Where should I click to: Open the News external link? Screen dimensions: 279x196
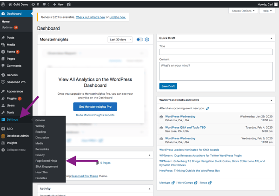click(206, 183)
